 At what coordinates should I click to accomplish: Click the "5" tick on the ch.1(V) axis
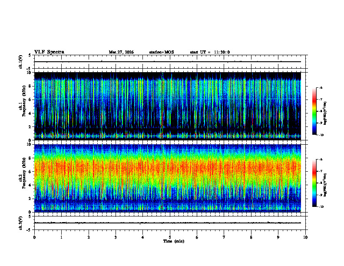point(30,55)
